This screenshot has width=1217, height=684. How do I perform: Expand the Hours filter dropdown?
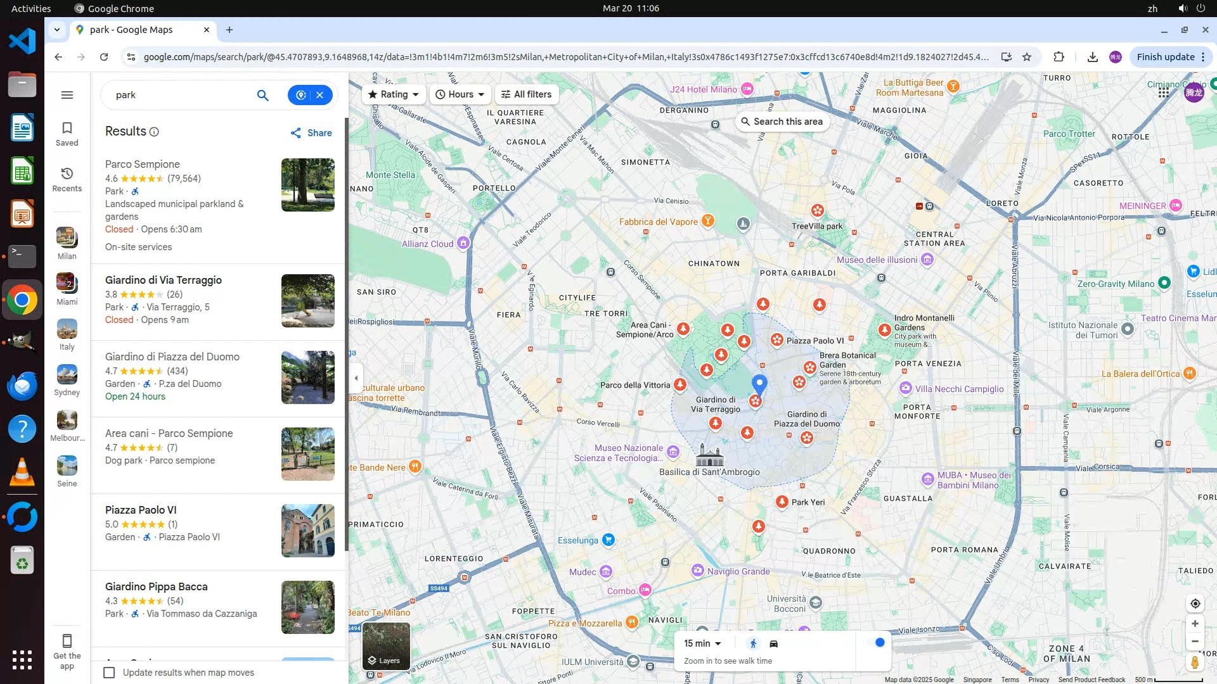coord(460,94)
